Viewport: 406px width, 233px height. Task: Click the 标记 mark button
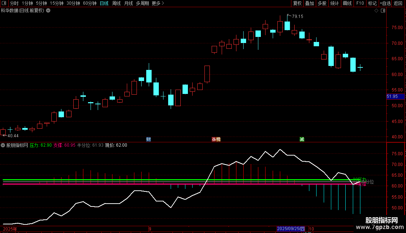point(372,3)
